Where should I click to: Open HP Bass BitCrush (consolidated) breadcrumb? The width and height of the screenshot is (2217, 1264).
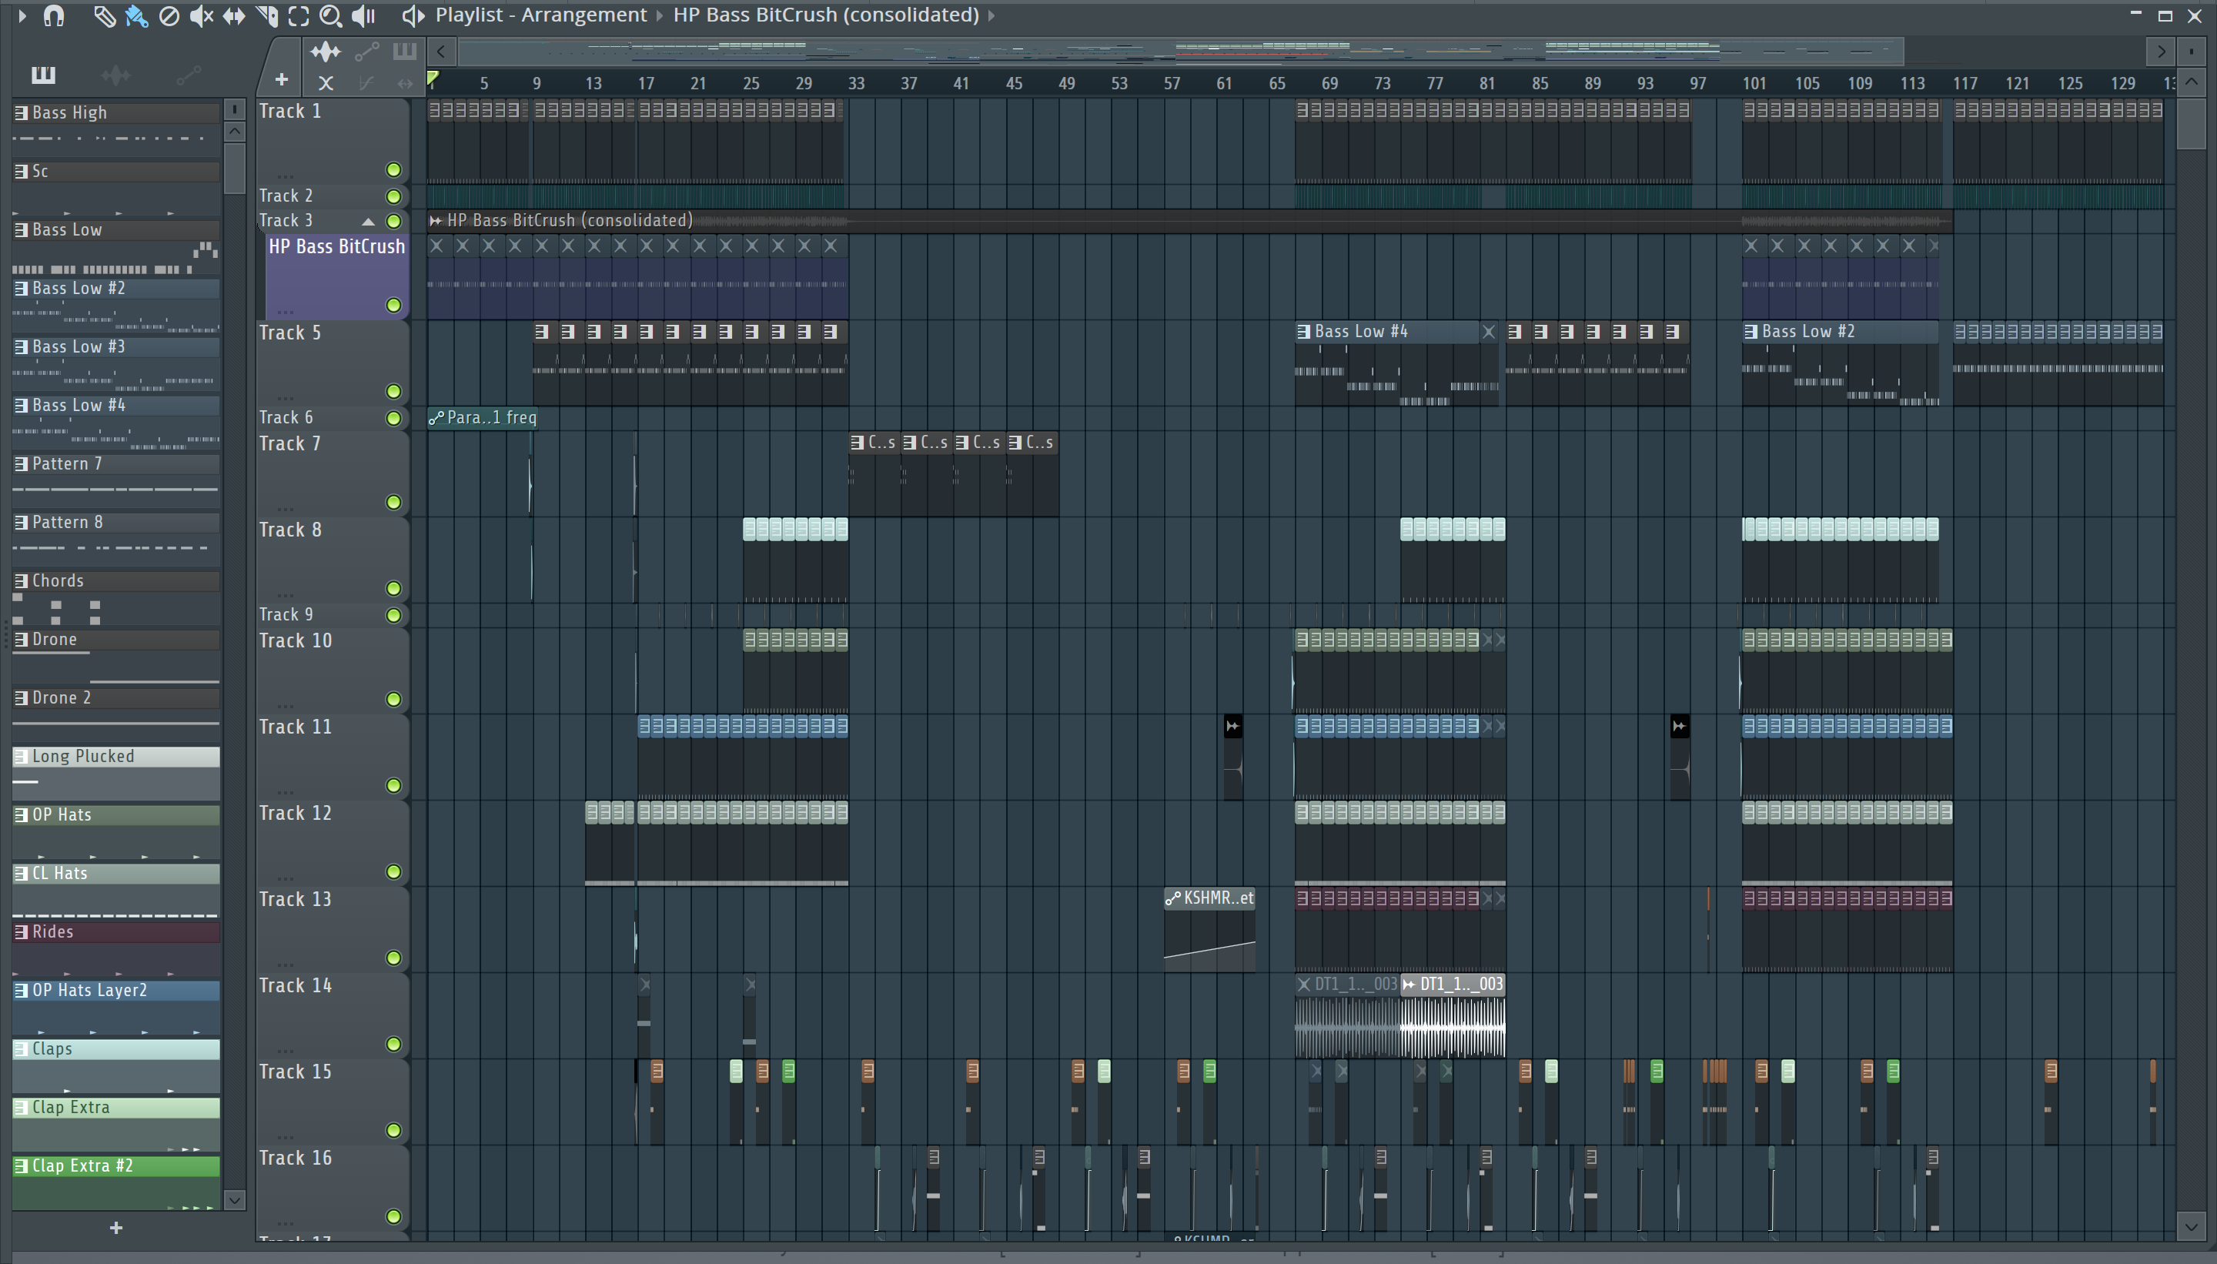(x=825, y=15)
